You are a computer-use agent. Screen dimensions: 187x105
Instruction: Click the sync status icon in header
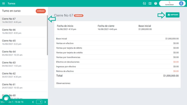(x=144, y=4)
